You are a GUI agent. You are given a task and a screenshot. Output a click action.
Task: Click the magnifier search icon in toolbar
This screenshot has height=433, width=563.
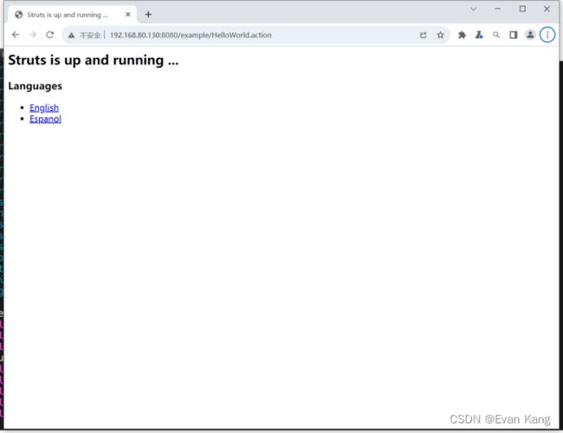click(496, 35)
